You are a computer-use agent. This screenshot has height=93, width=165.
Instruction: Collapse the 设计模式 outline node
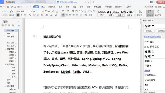click(x=6, y=86)
